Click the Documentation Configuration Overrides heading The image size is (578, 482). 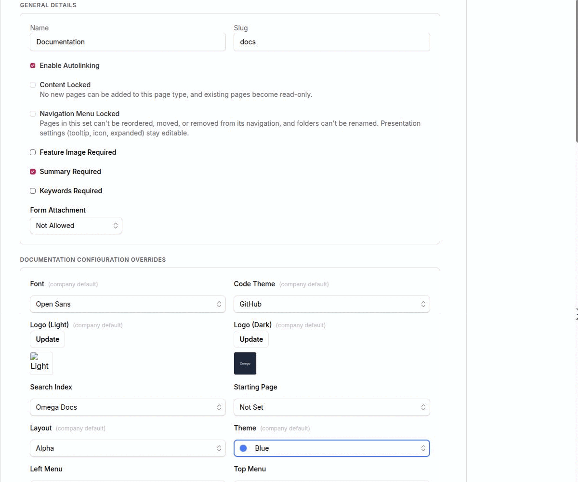click(x=93, y=260)
